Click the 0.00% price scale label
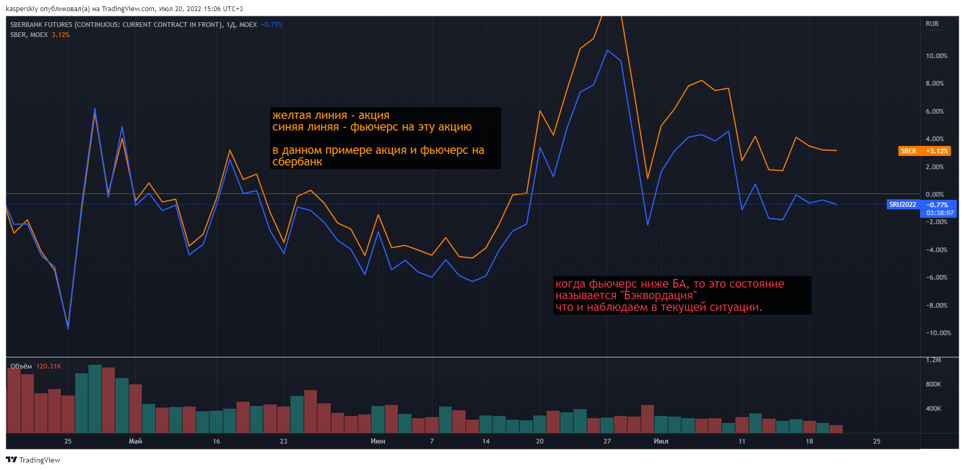965x470 pixels. click(x=935, y=195)
